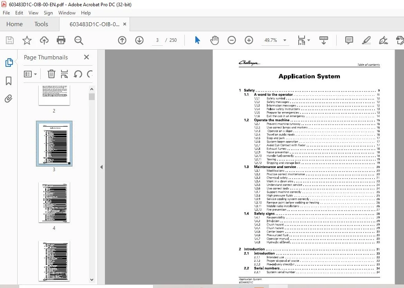404x288 pixels.
Task: Activate the Hand pan tool
Action: tap(215, 40)
